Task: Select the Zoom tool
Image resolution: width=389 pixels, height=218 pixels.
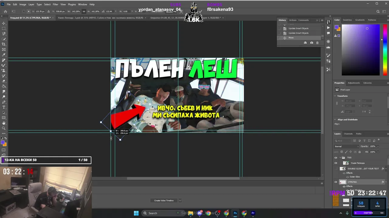Action: (x=4, y=128)
